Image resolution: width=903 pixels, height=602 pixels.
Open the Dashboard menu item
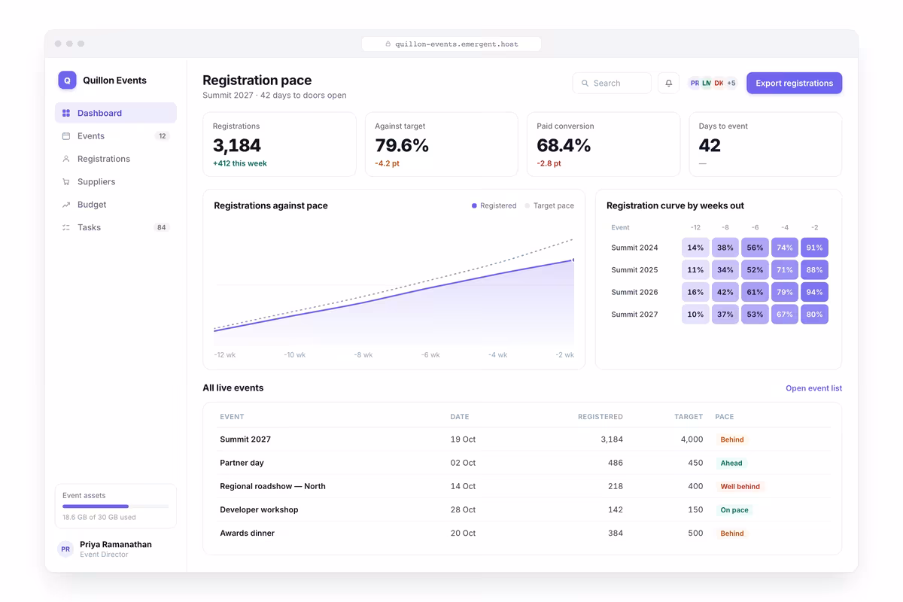[116, 113]
